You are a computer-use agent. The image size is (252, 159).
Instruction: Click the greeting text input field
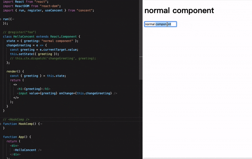(x=160, y=24)
